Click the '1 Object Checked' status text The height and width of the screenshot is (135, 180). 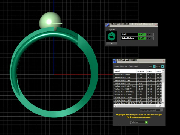point(142,24)
